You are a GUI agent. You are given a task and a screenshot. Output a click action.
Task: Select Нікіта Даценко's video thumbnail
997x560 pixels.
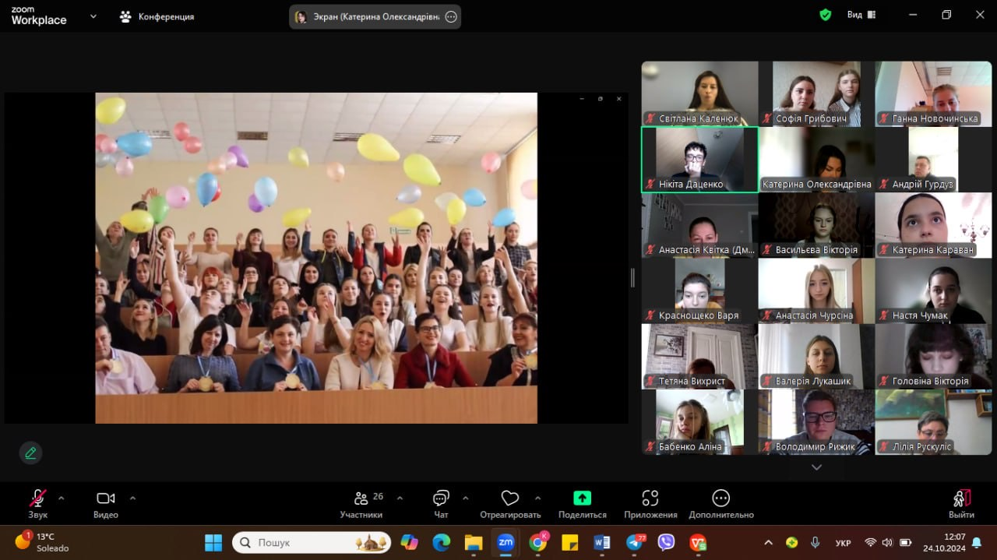click(x=699, y=159)
